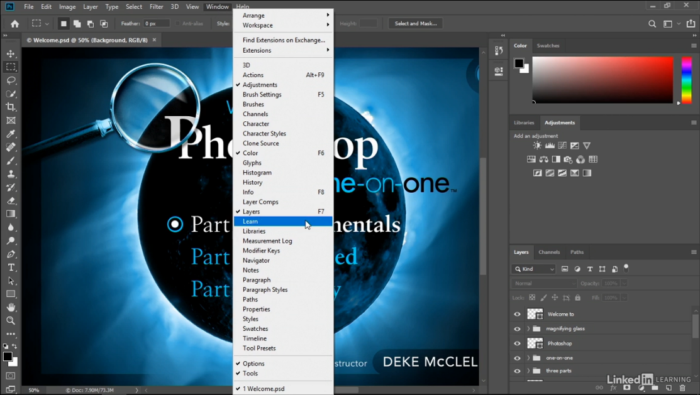Click the foreground color swatch in toolbar
The height and width of the screenshot is (395, 700).
[x=8, y=356]
